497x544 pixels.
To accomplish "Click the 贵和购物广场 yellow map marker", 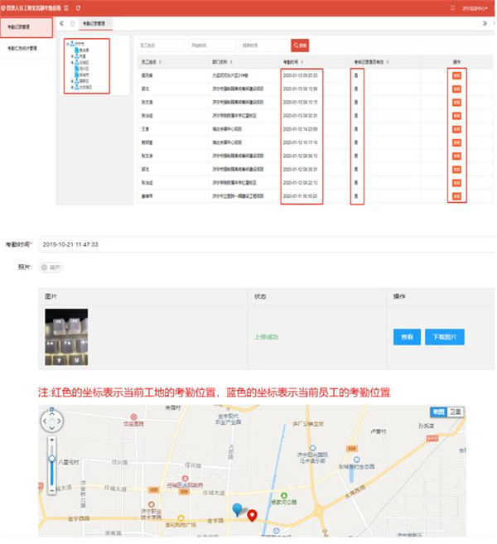I will [181, 518].
